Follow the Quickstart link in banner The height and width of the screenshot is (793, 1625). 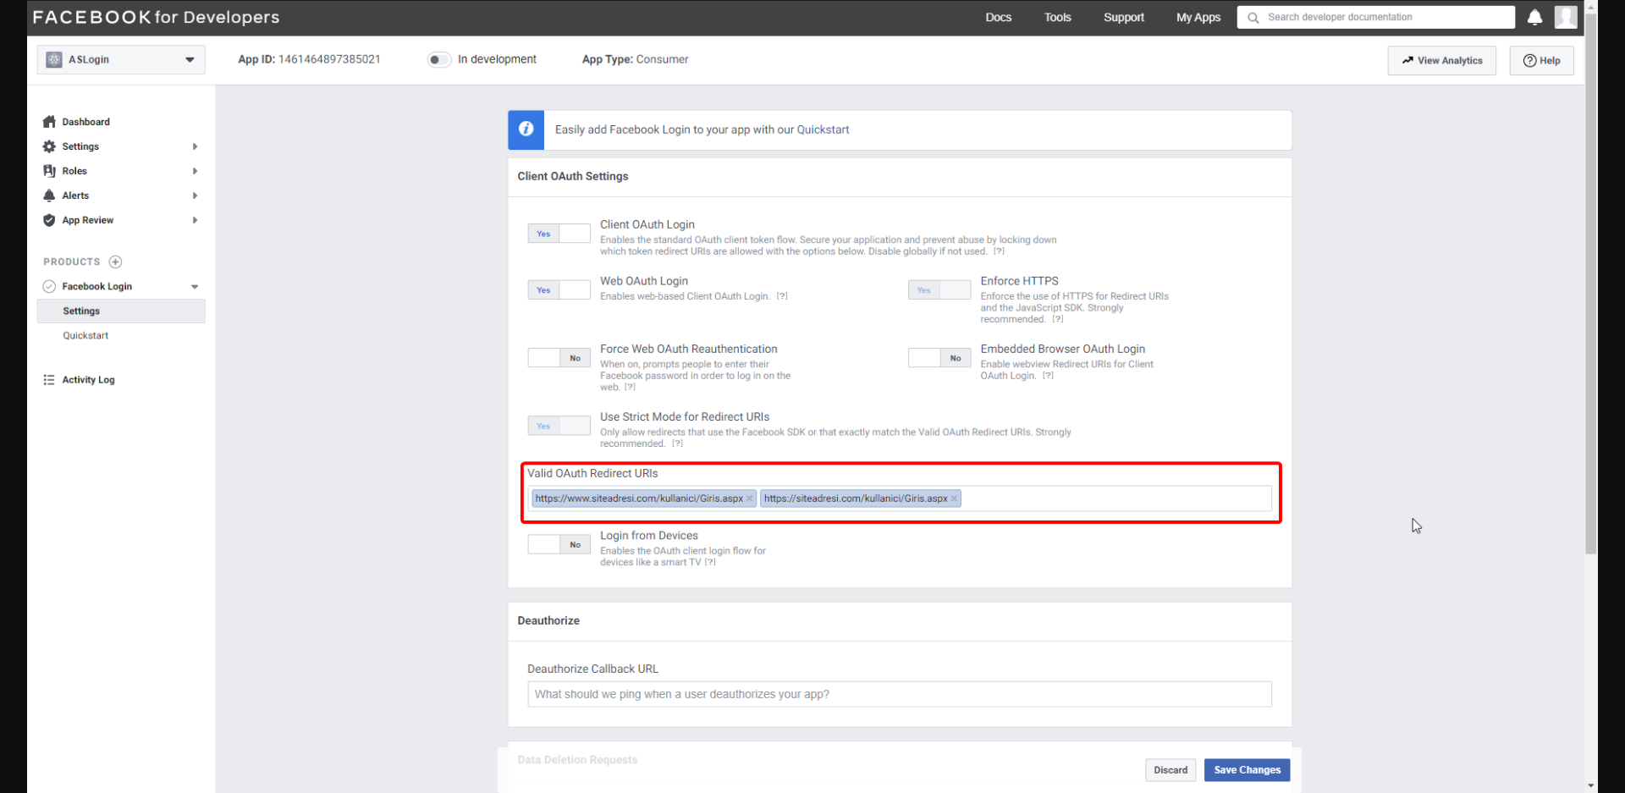823,129
